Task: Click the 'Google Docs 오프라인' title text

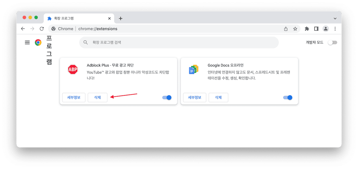Action: tap(226, 65)
